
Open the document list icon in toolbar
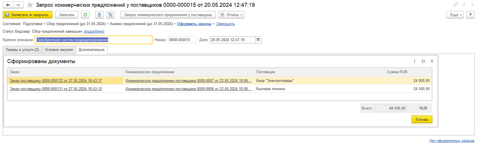99,15
